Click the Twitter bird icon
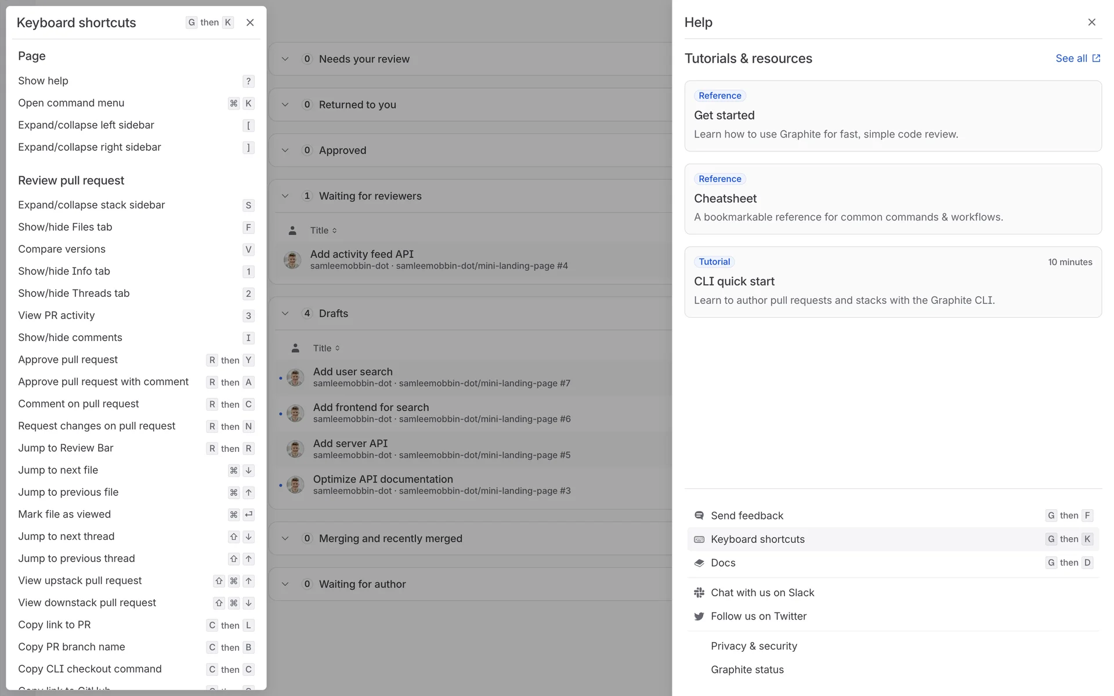Viewport: 1114px width, 696px height. tap(699, 617)
